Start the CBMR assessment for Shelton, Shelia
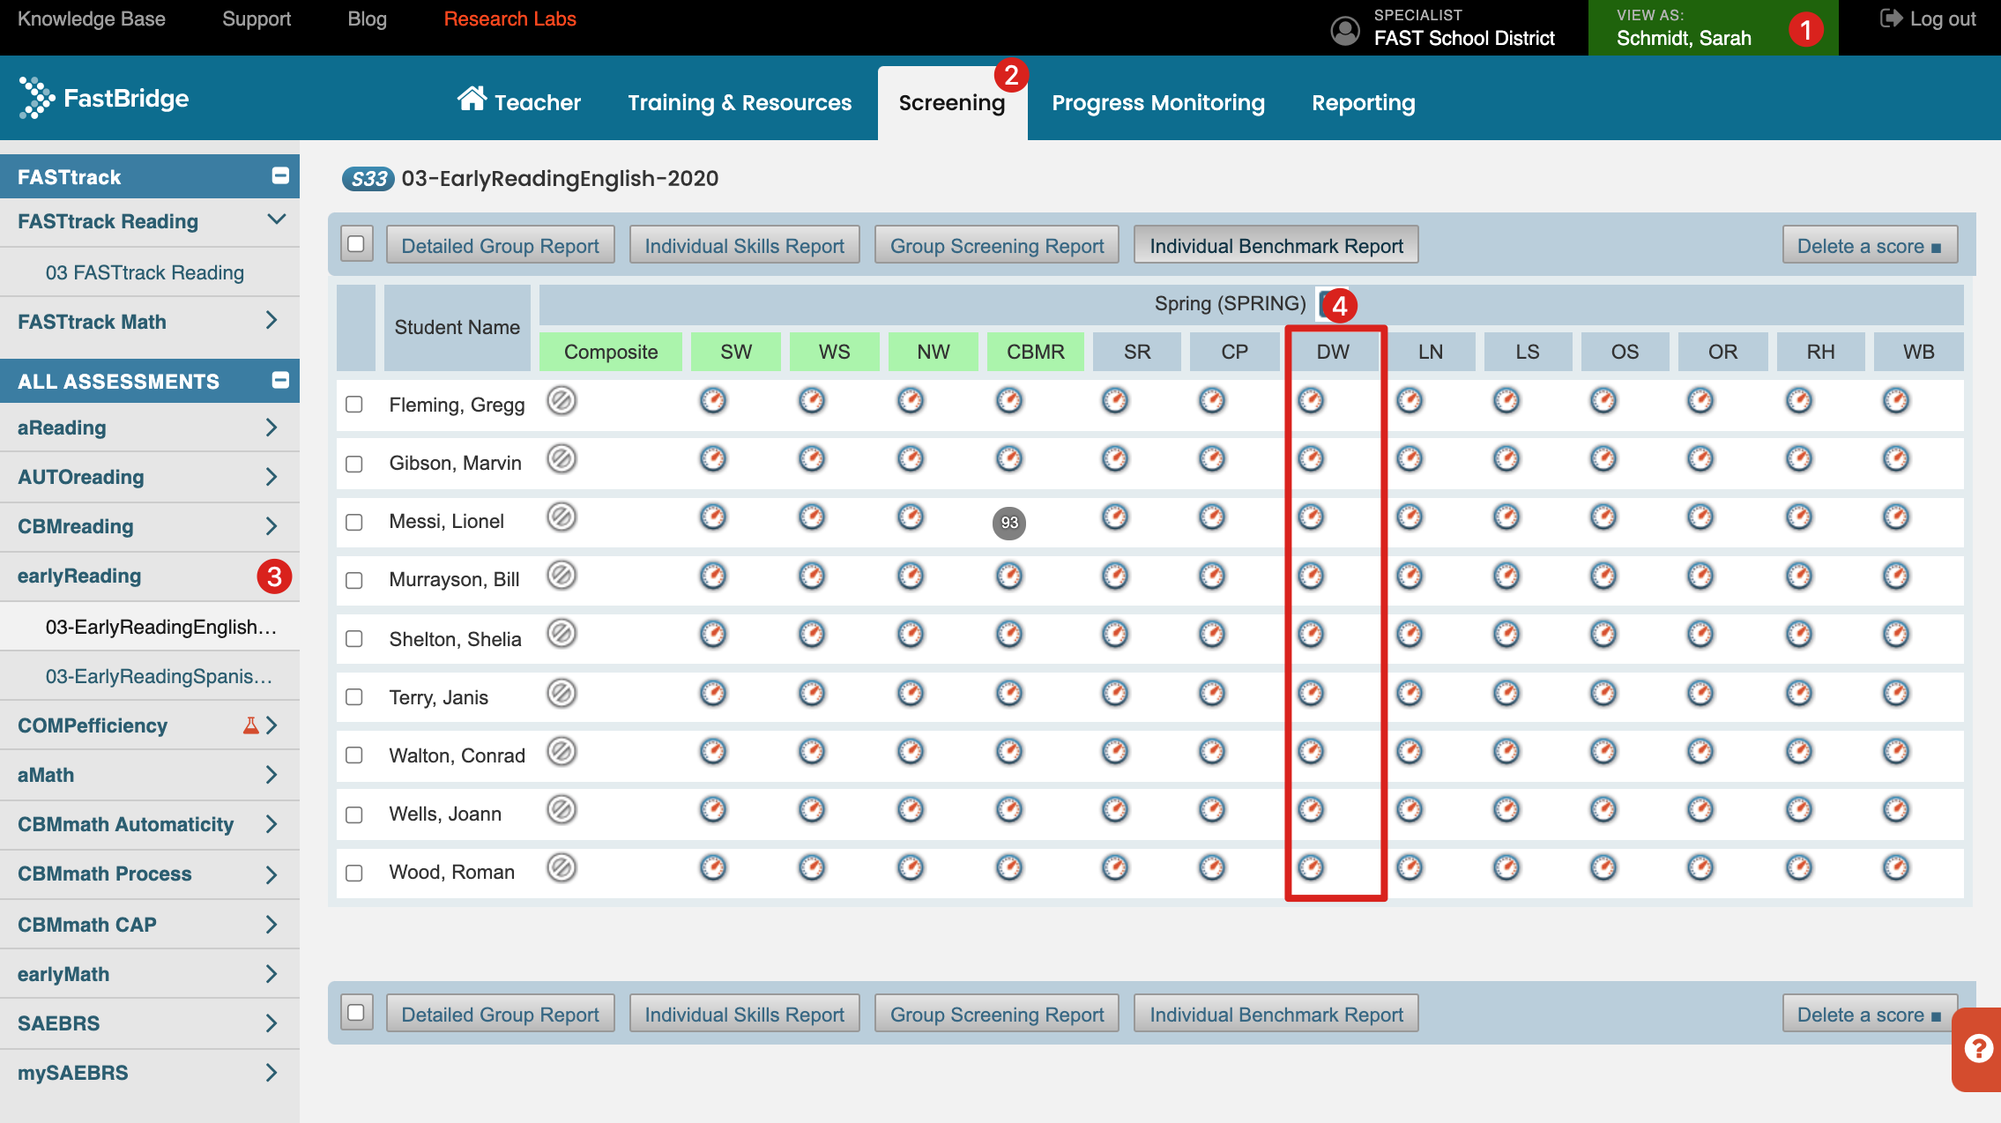The image size is (2001, 1123). click(1009, 634)
